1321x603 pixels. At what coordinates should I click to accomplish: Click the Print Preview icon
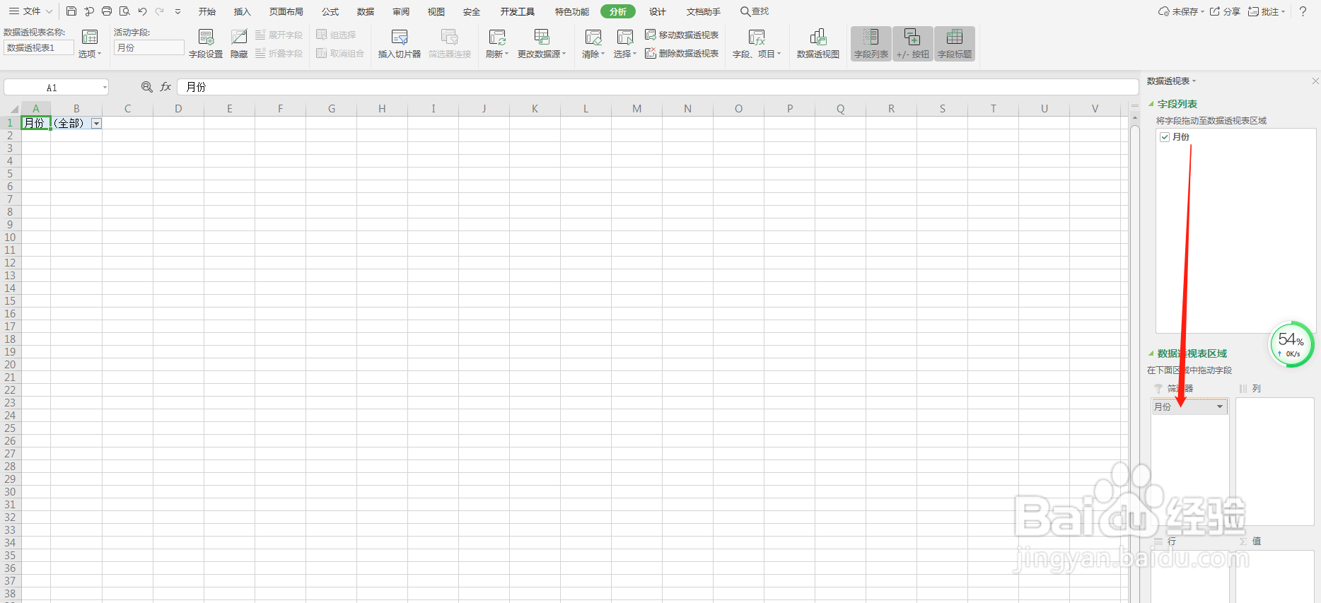124,11
